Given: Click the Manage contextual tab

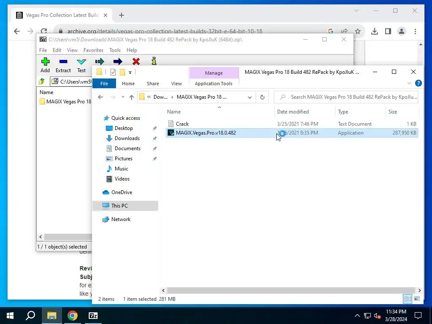Looking at the screenshot, I should click(x=214, y=73).
